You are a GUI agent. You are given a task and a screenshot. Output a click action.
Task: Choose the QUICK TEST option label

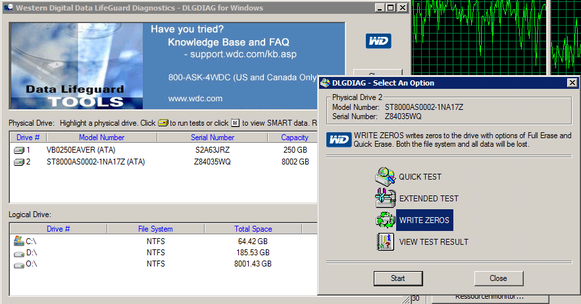(420, 177)
